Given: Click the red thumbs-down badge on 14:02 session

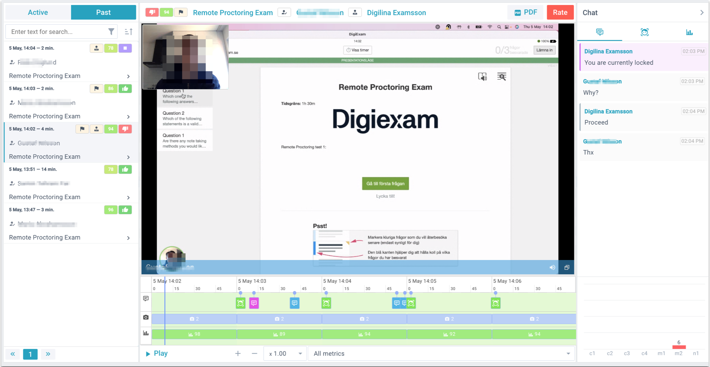Looking at the screenshot, I should tap(125, 129).
